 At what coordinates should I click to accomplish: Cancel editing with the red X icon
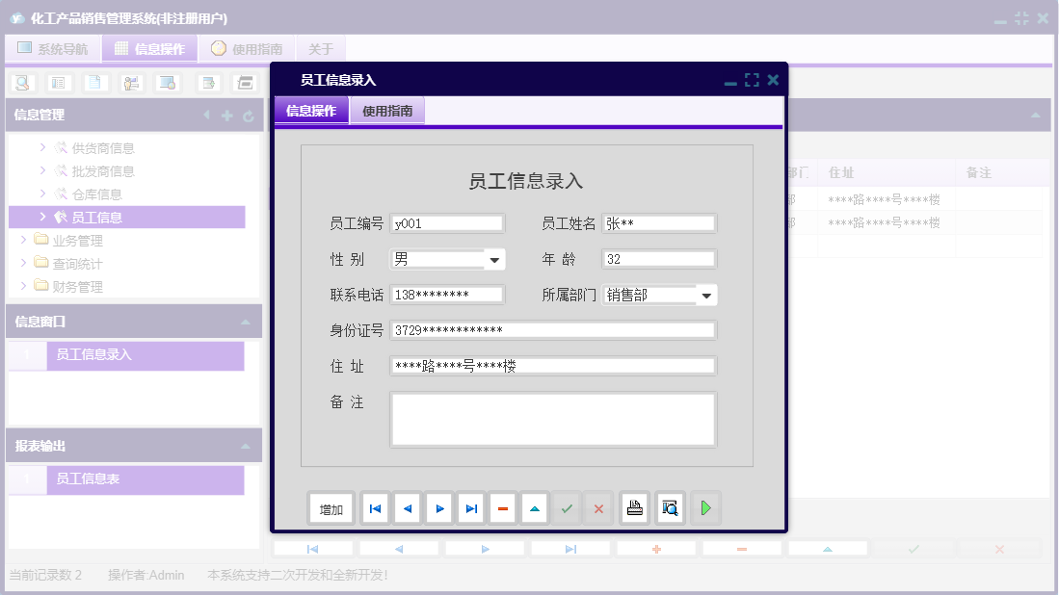click(598, 507)
